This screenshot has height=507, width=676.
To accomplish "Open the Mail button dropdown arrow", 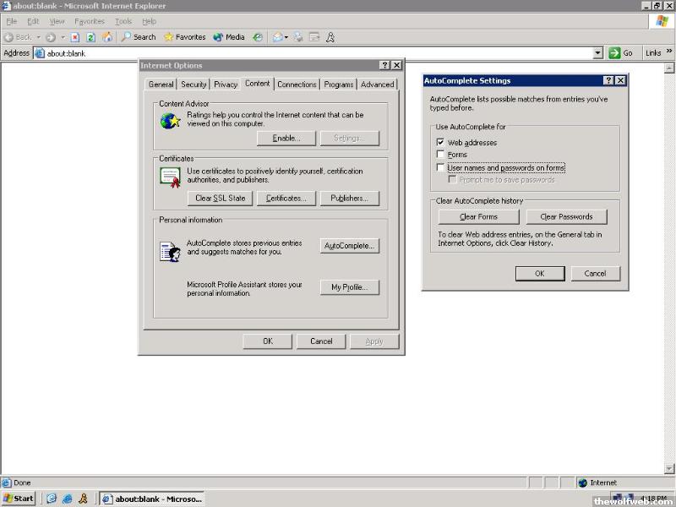I will click(286, 37).
